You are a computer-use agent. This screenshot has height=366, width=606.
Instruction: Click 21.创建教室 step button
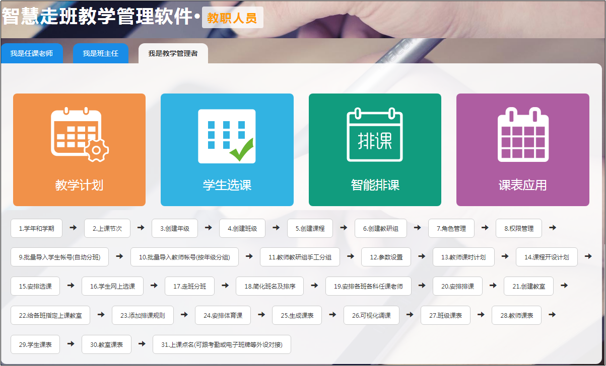pos(528,286)
